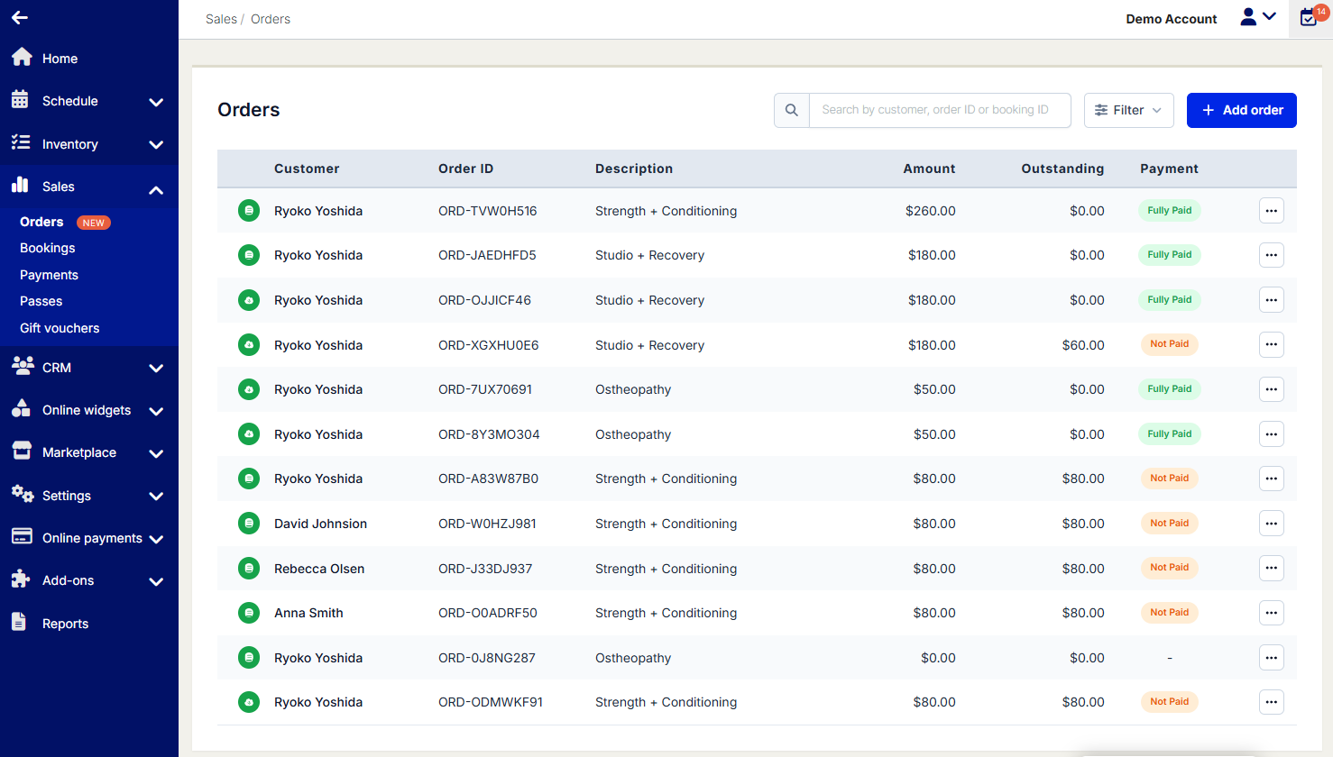This screenshot has width=1333, height=757.
Task: Click the Add-ons puzzle icon
Action: click(21, 579)
